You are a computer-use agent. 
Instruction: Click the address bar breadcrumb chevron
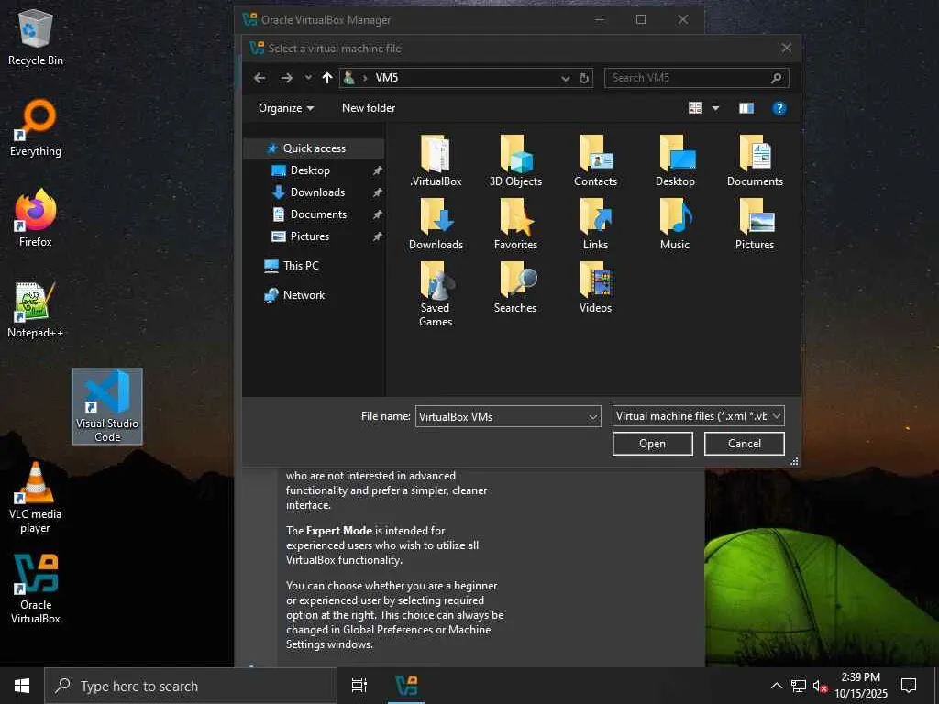point(365,78)
